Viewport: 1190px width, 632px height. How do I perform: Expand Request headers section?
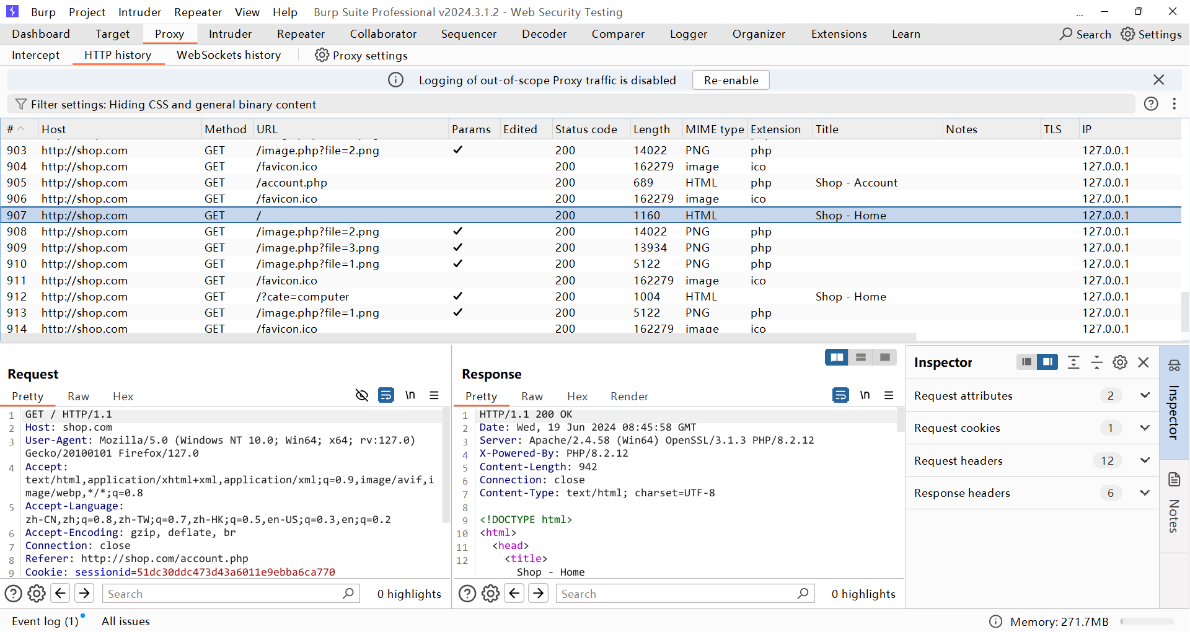pos(1144,460)
